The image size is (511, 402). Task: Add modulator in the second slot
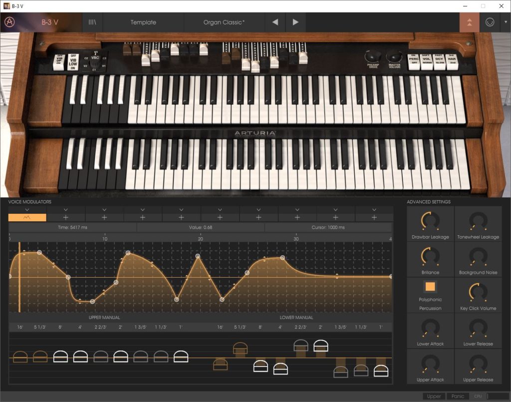click(65, 217)
